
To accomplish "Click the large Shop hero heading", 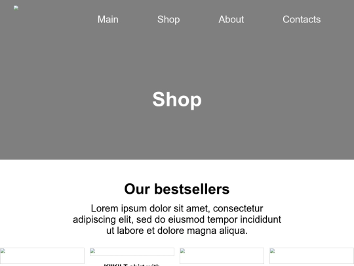I will [177, 100].
